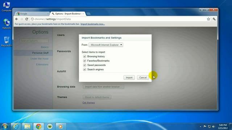This screenshot has height=130, width=232.
Task: Click the Get themes link
Action: (x=88, y=103)
